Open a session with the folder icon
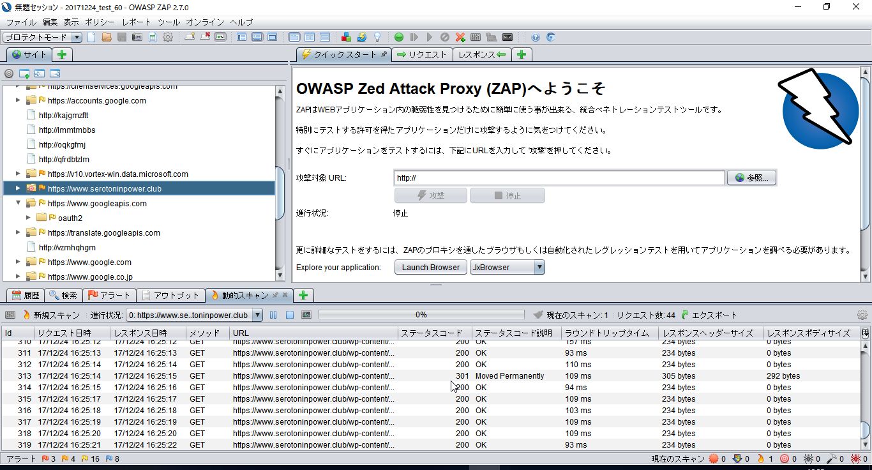Screen dimensions: 872x470 pyautogui.click(x=107, y=38)
